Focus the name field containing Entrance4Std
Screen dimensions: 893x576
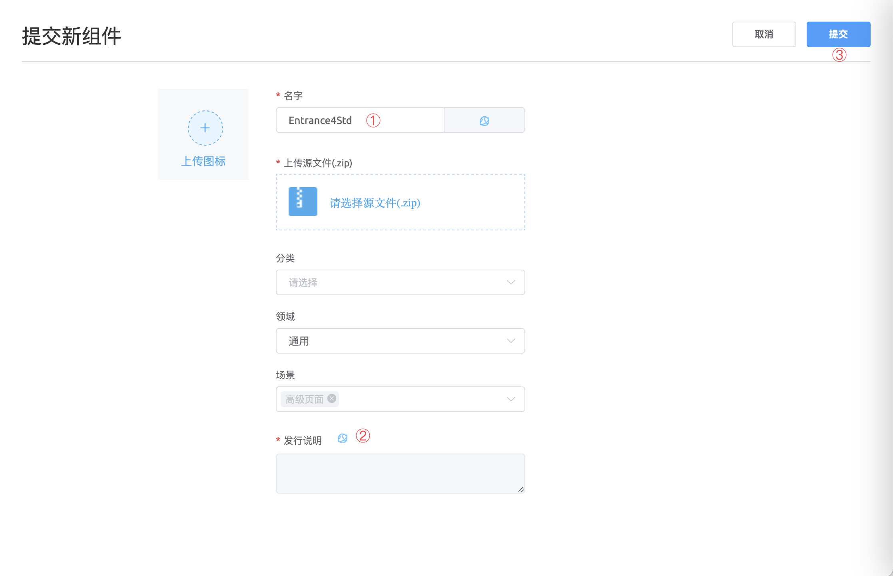[360, 120]
